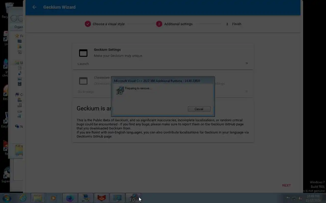Click NEXT in the Geckium Wizard
326x203 pixels.
tap(286, 185)
